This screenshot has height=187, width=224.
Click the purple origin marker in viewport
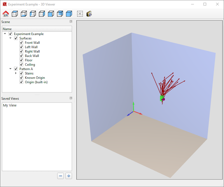coord(163,99)
